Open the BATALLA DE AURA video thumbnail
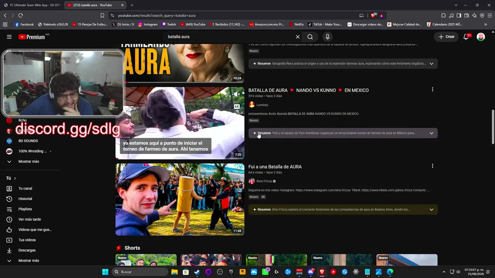Viewport: 495px width, 278px height. point(180,123)
